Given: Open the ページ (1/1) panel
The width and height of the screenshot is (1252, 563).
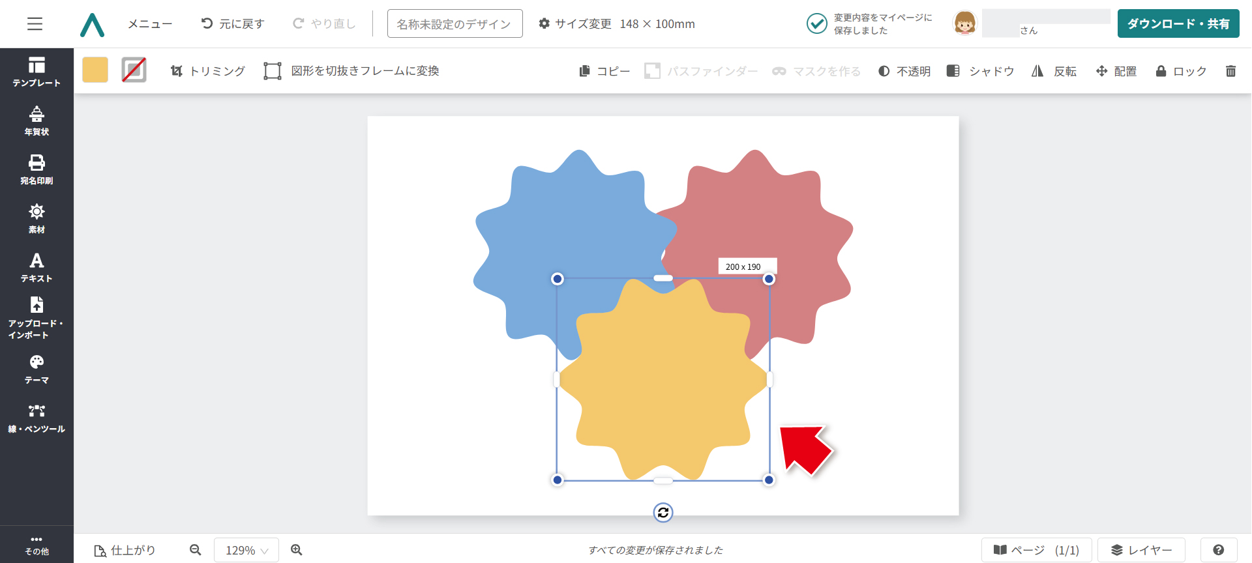Looking at the screenshot, I should click(x=1036, y=550).
